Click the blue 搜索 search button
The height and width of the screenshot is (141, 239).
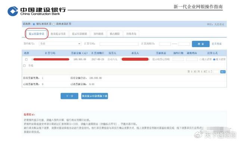click(x=201, y=44)
